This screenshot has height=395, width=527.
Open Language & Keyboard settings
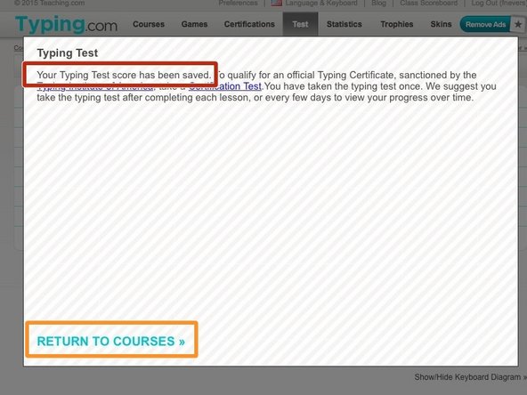point(321,3)
